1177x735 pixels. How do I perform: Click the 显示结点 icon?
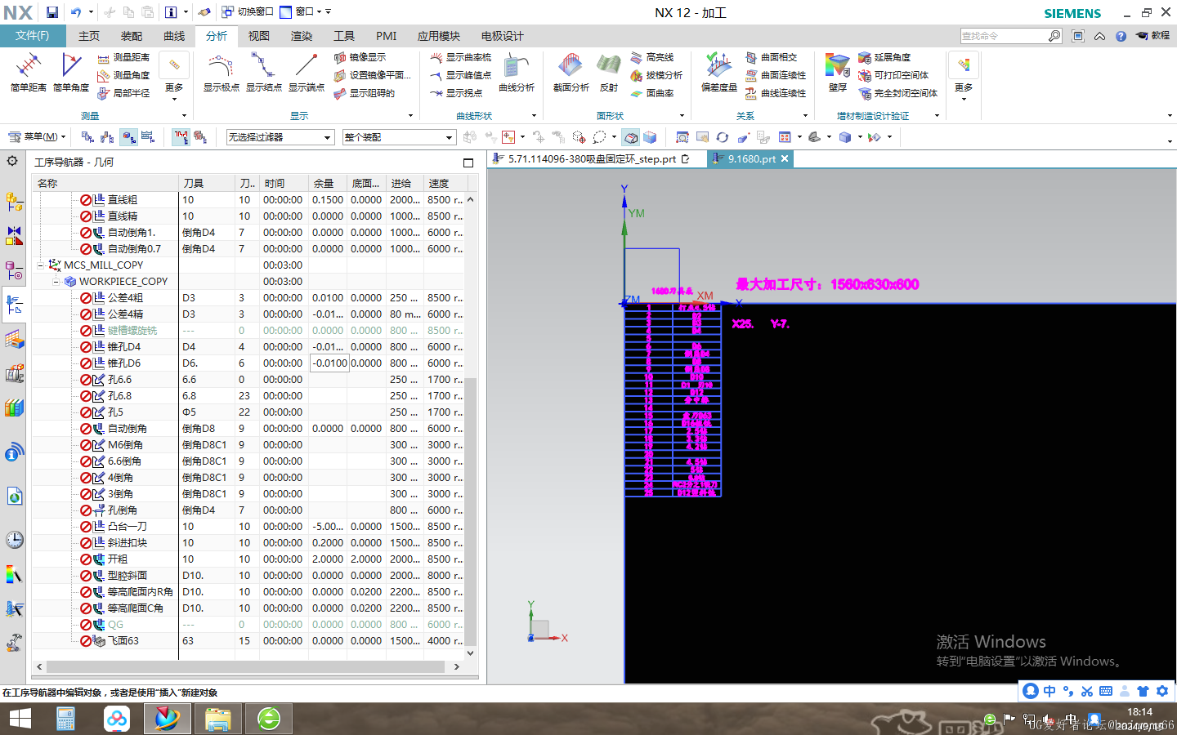tap(263, 73)
